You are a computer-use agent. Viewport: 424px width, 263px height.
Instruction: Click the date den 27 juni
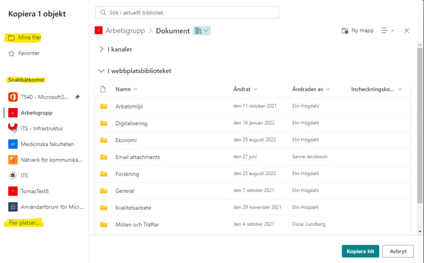tap(245, 157)
